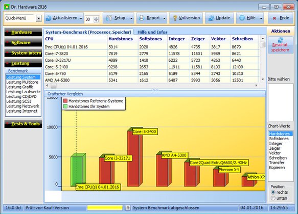Select the unten position radio button
This screenshot has height=214, width=298.
click(x=273, y=198)
